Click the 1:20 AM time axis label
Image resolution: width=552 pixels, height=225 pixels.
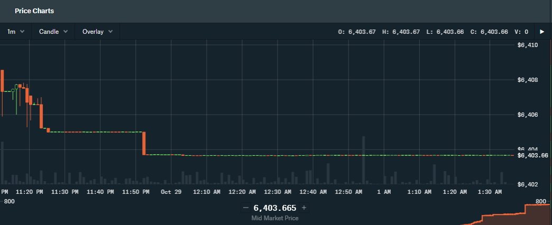pyautogui.click(x=455, y=192)
